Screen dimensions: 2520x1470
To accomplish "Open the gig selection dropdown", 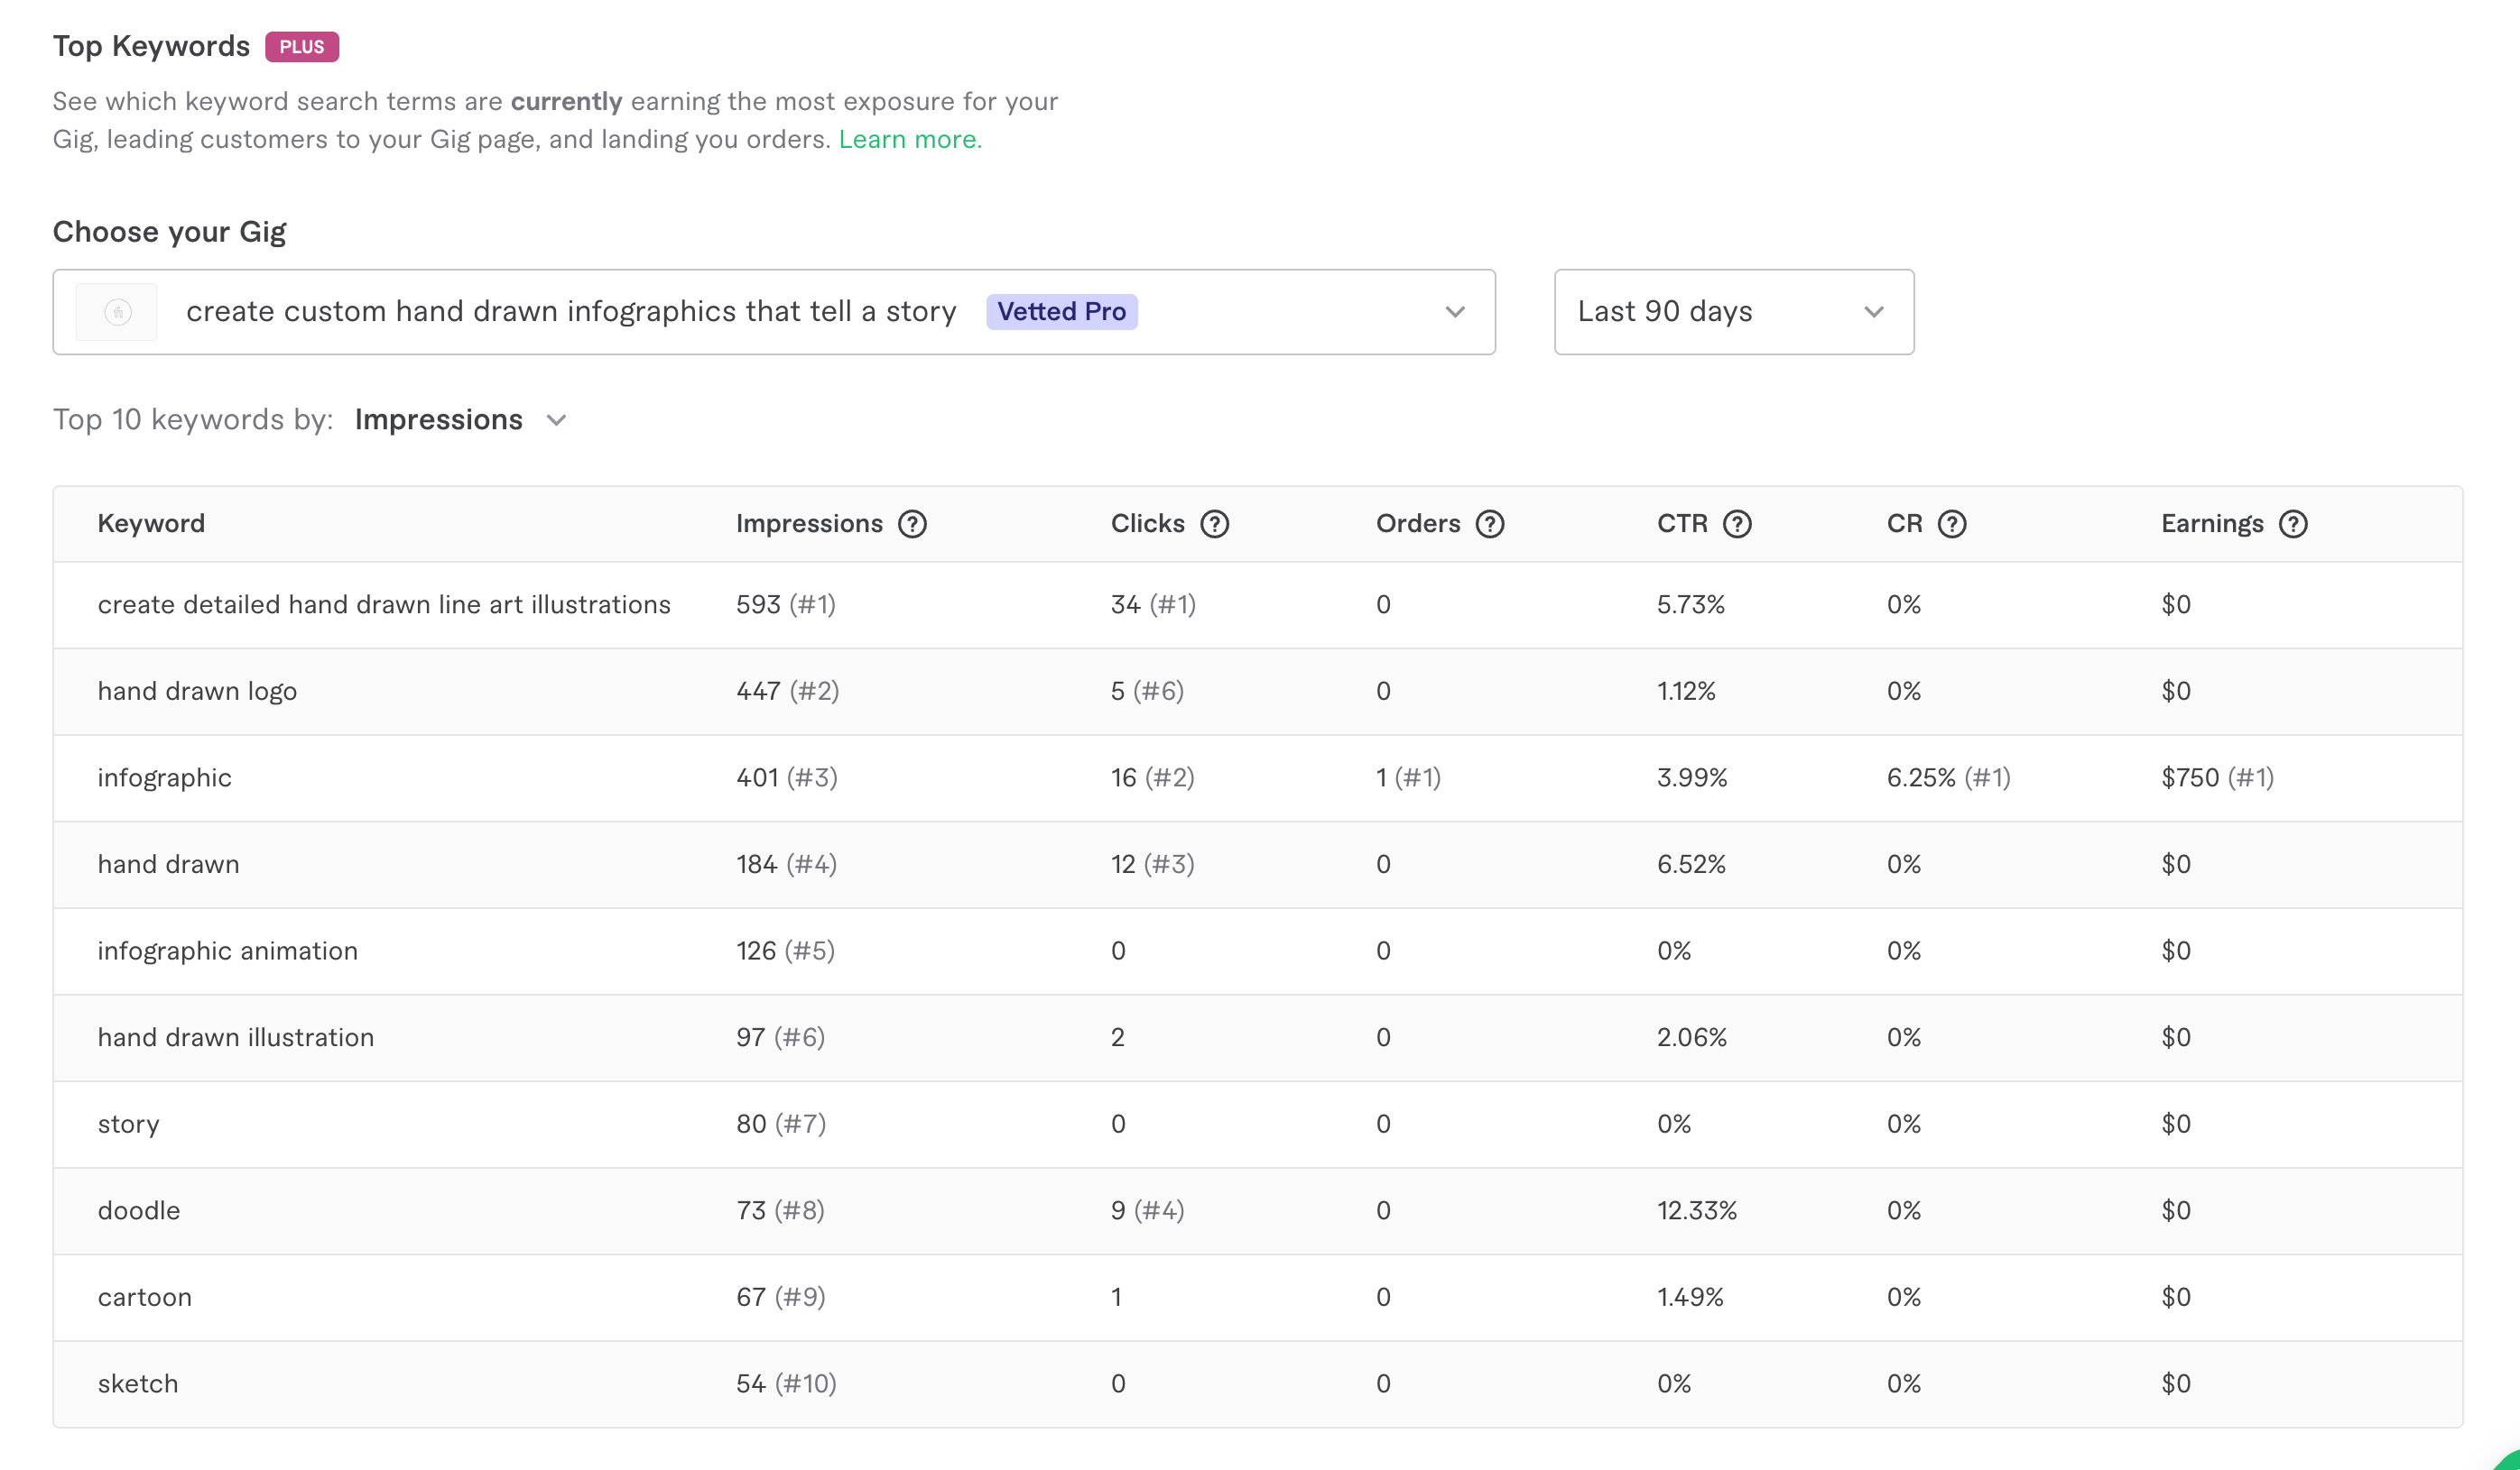I will (x=1454, y=312).
